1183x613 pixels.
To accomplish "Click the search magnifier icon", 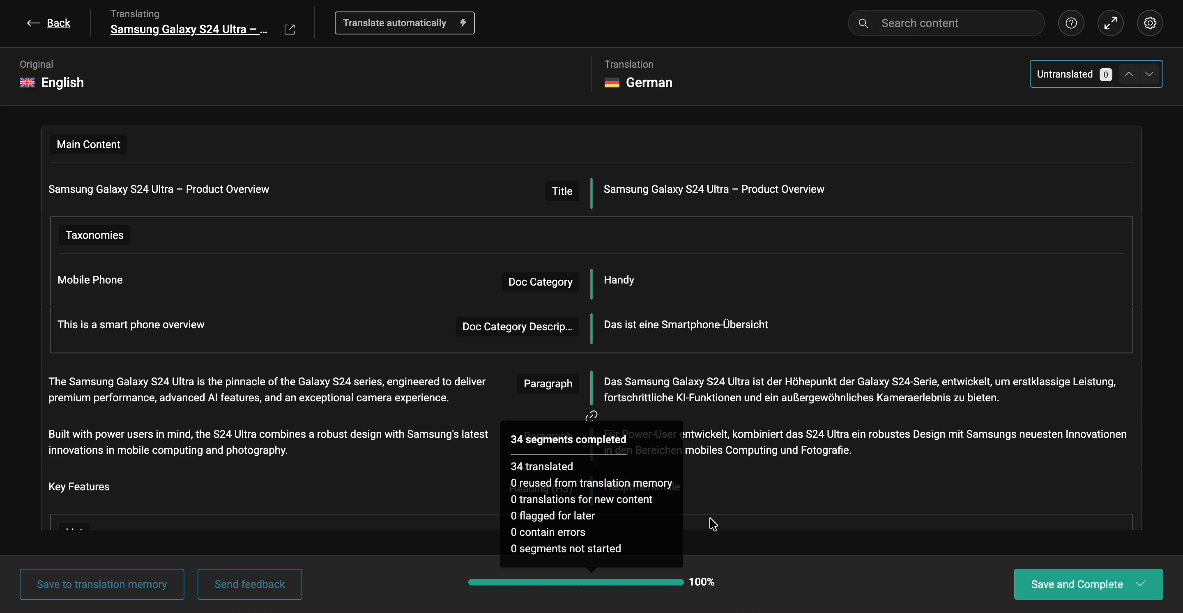I will [x=863, y=23].
